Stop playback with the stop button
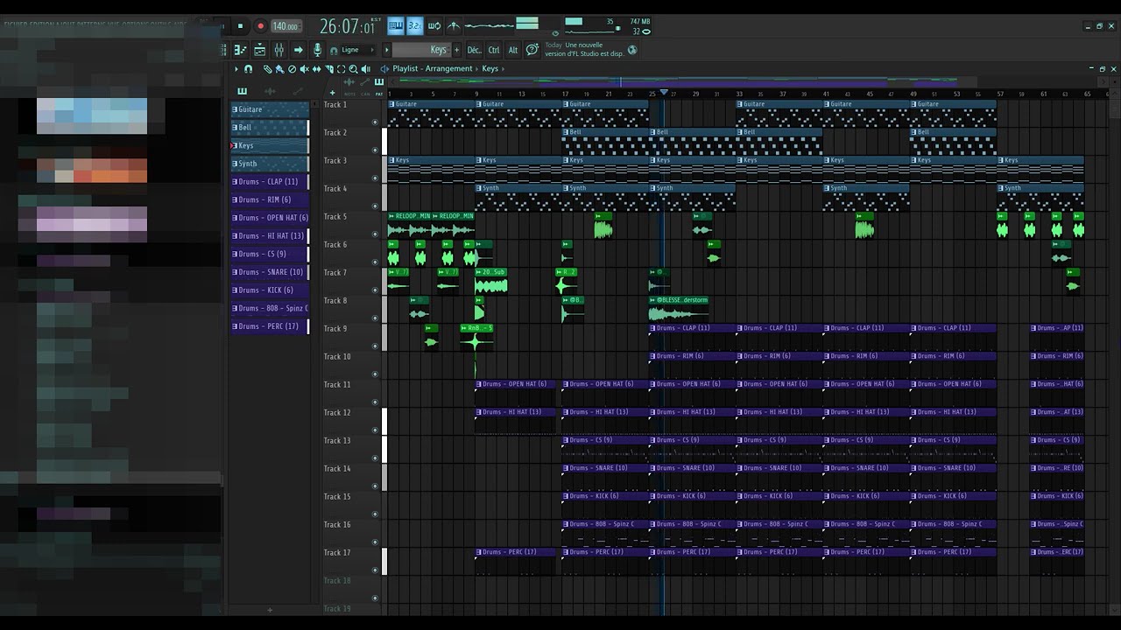This screenshot has width=1121, height=630. [x=240, y=26]
